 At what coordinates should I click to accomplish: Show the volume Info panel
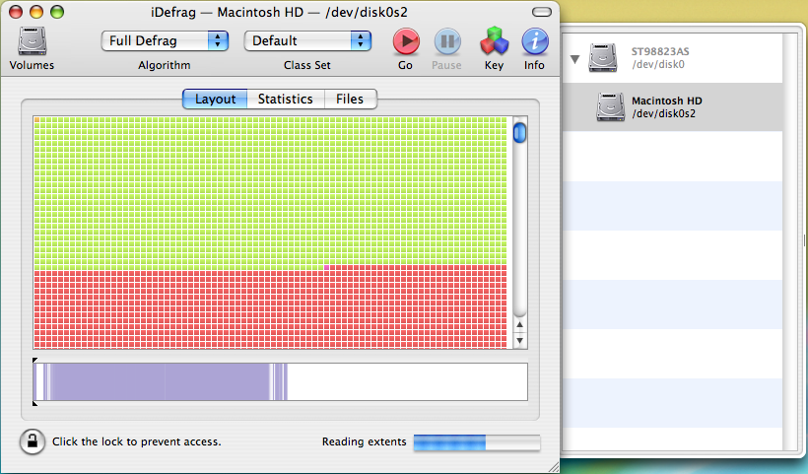(x=534, y=41)
